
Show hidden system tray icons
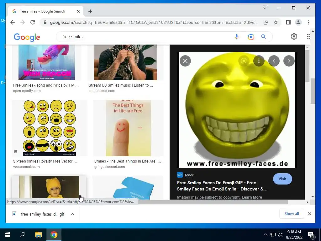pyautogui.click(x=265, y=235)
